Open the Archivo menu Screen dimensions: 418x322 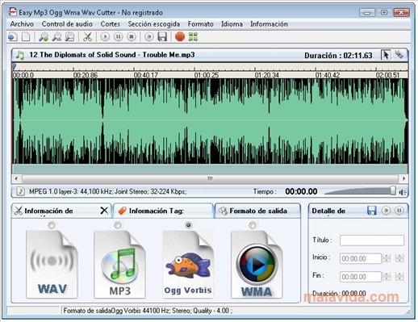pos(22,24)
